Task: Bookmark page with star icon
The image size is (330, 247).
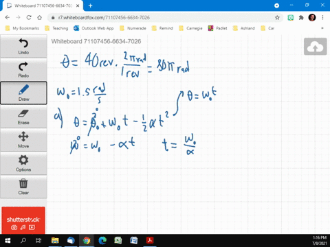Action: pos(277,18)
